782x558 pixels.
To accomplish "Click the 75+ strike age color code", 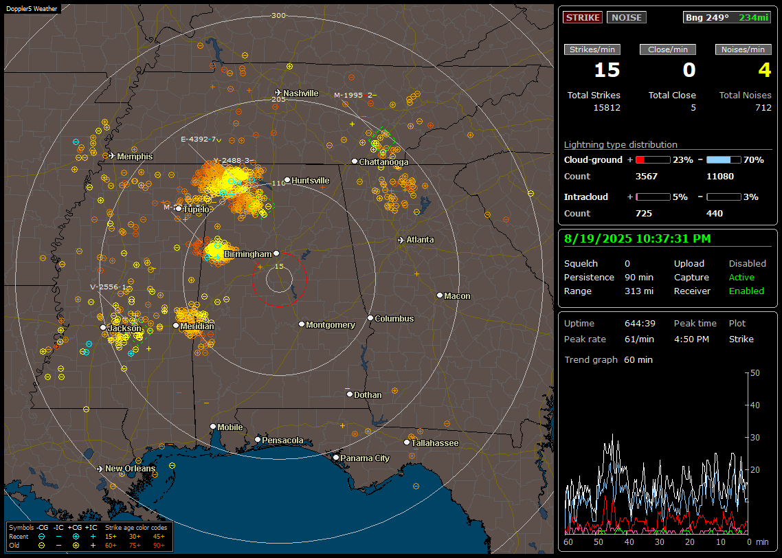I will point(135,546).
